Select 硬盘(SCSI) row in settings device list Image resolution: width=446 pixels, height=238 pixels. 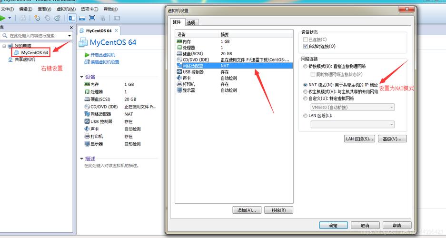point(234,53)
